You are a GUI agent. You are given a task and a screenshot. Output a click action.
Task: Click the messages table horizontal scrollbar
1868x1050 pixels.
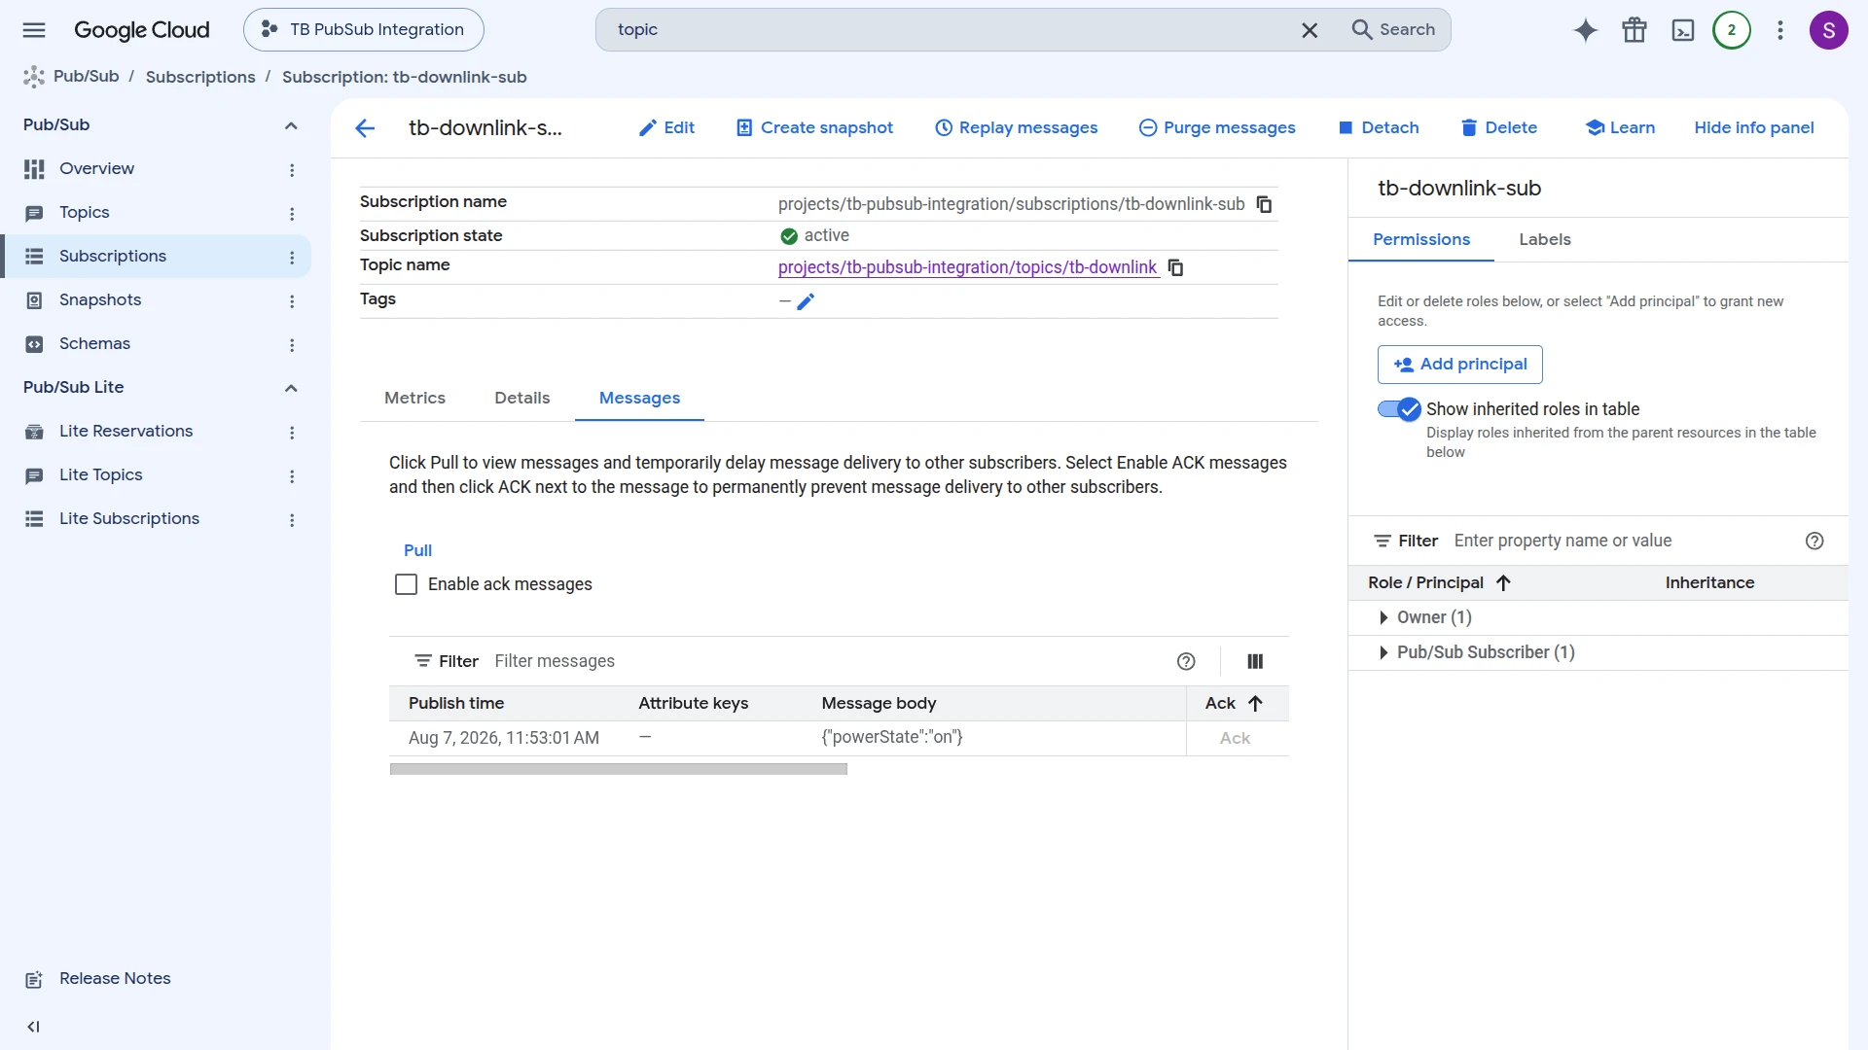click(619, 769)
